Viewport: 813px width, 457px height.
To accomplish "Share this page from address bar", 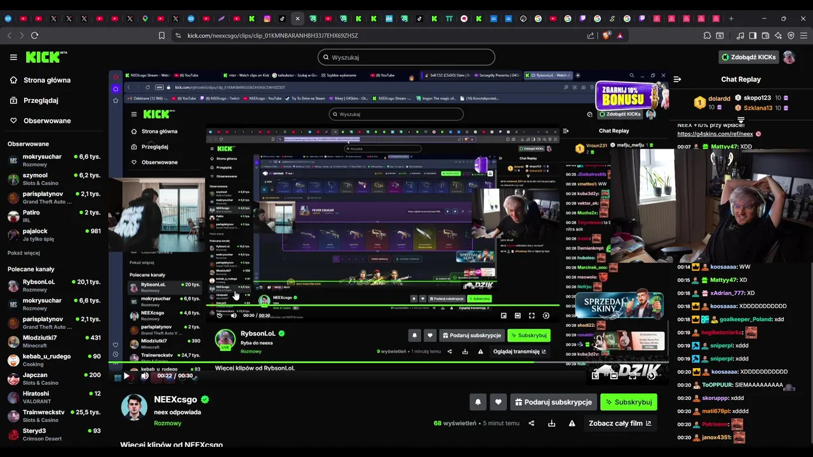I will [x=591, y=36].
